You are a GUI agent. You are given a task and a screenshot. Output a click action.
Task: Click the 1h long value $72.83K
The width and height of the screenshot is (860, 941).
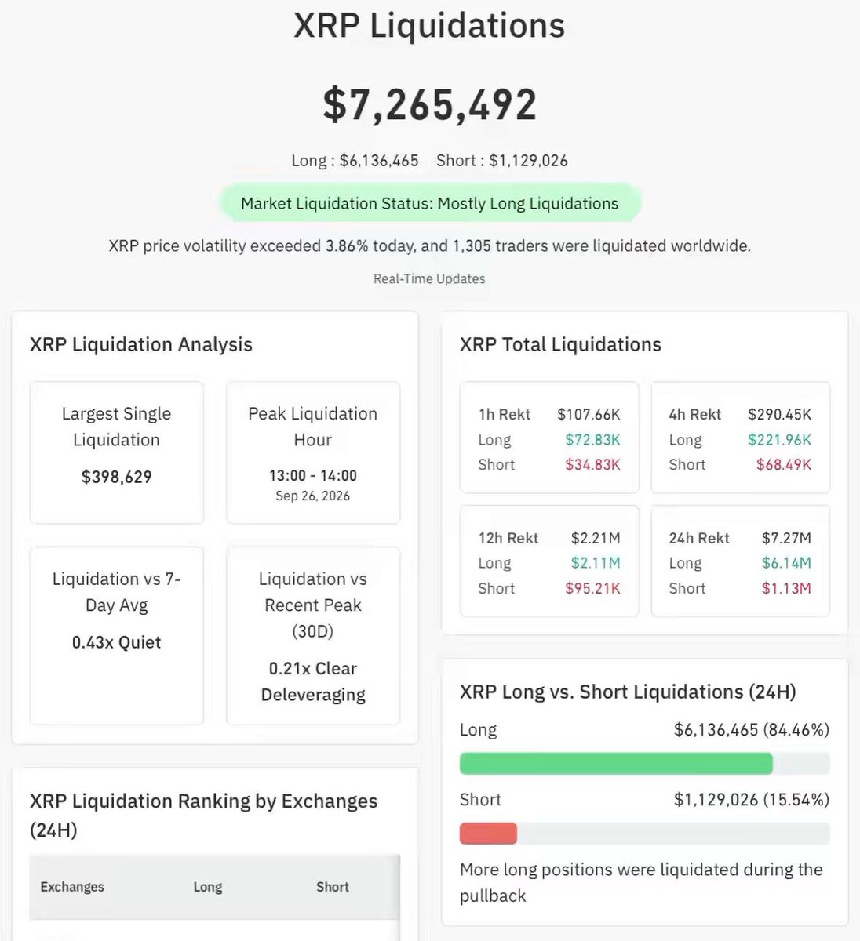pyautogui.click(x=592, y=440)
